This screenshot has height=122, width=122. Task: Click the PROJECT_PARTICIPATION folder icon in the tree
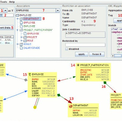pyautogui.click(x=21, y=30)
